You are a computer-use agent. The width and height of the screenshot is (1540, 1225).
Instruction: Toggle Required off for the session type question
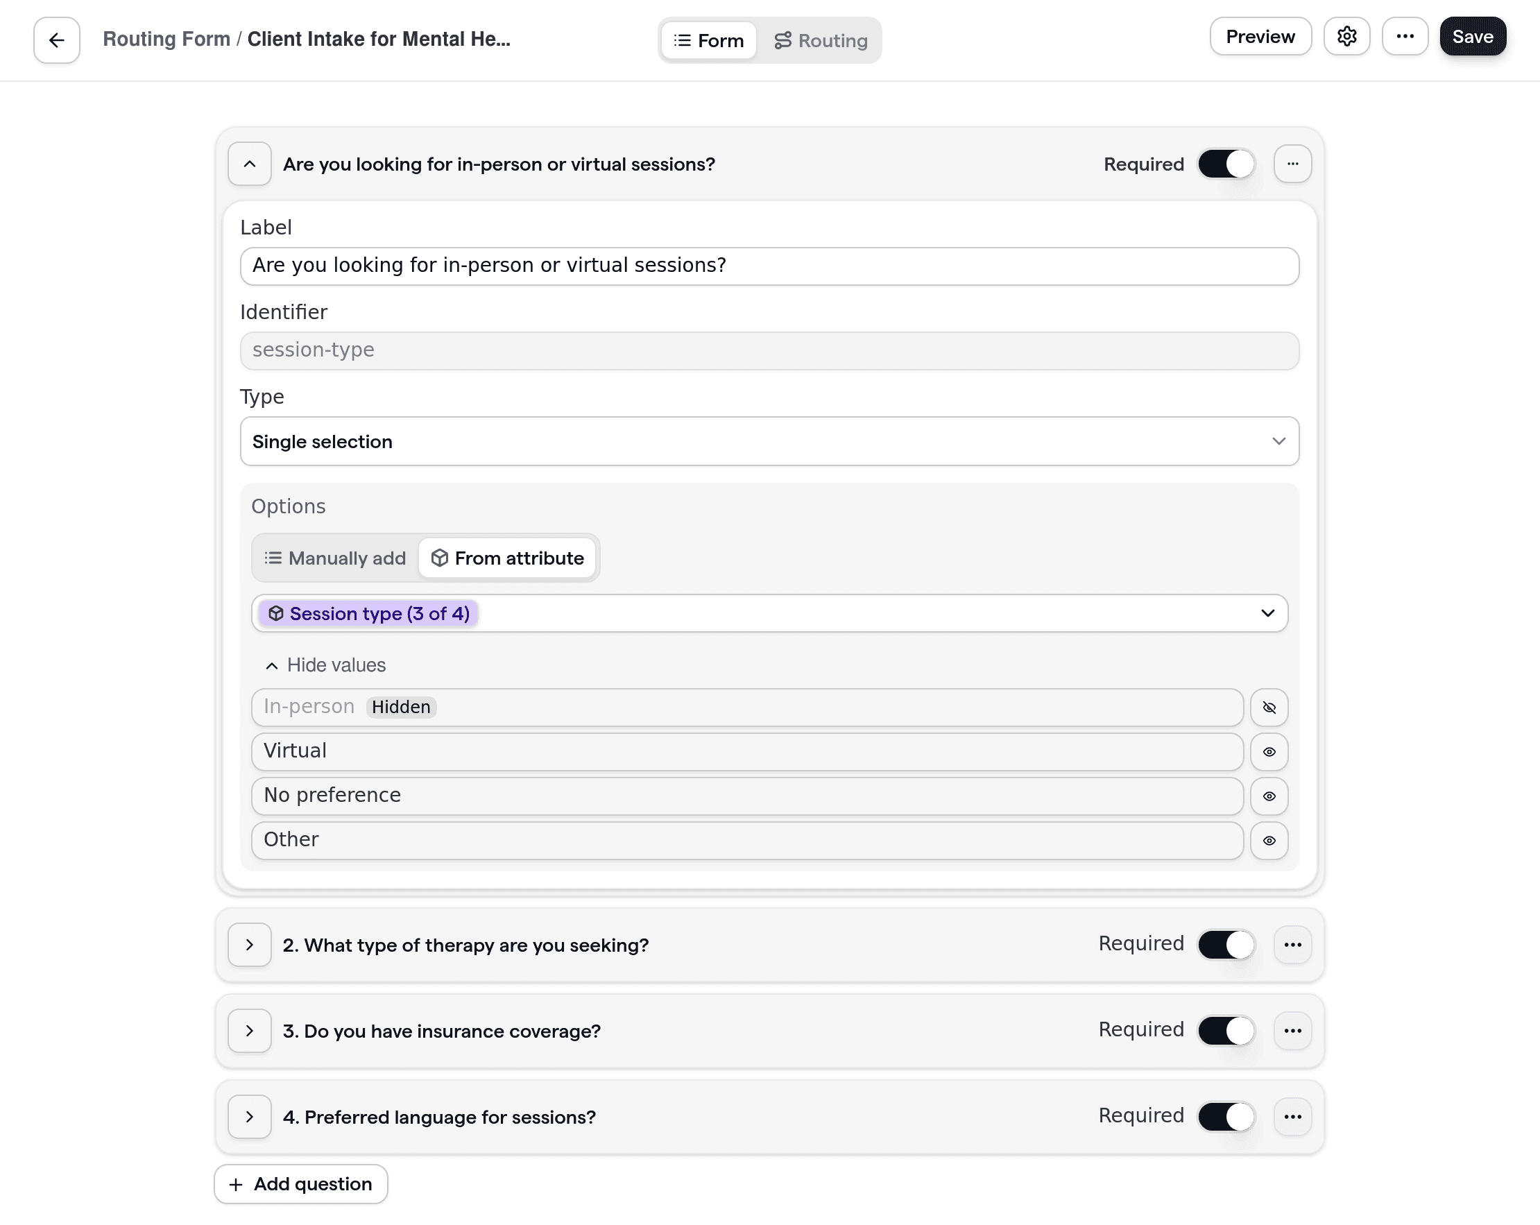pos(1226,164)
